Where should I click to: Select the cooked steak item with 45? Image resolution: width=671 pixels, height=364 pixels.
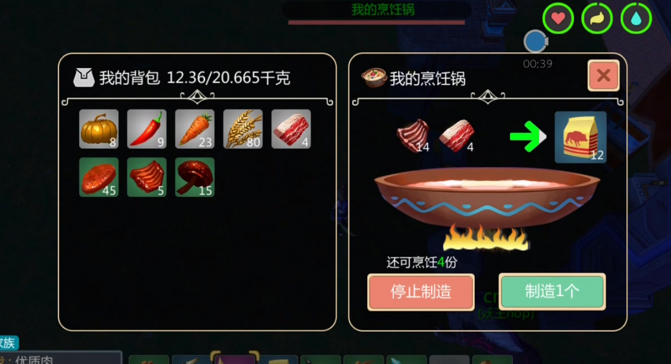click(99, 177)
